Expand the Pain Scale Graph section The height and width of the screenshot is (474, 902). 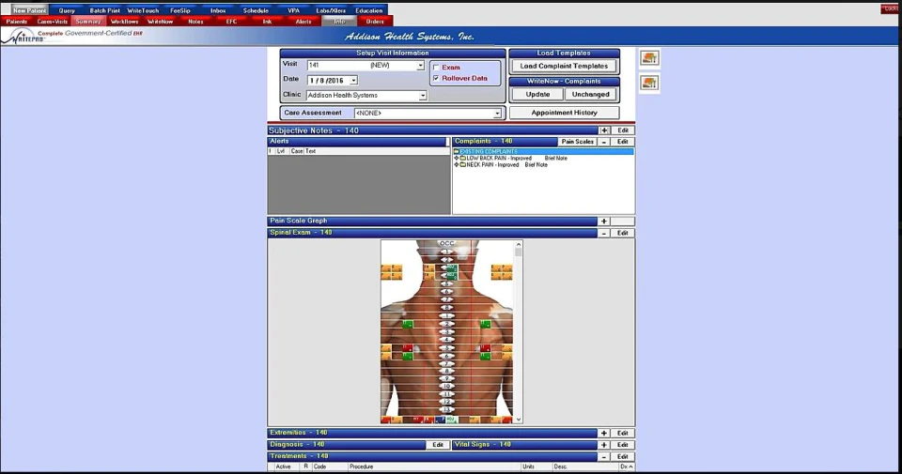click(x=604, y=222)
